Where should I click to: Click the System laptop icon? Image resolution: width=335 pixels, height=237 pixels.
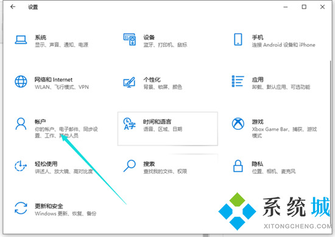coord(21,40)
